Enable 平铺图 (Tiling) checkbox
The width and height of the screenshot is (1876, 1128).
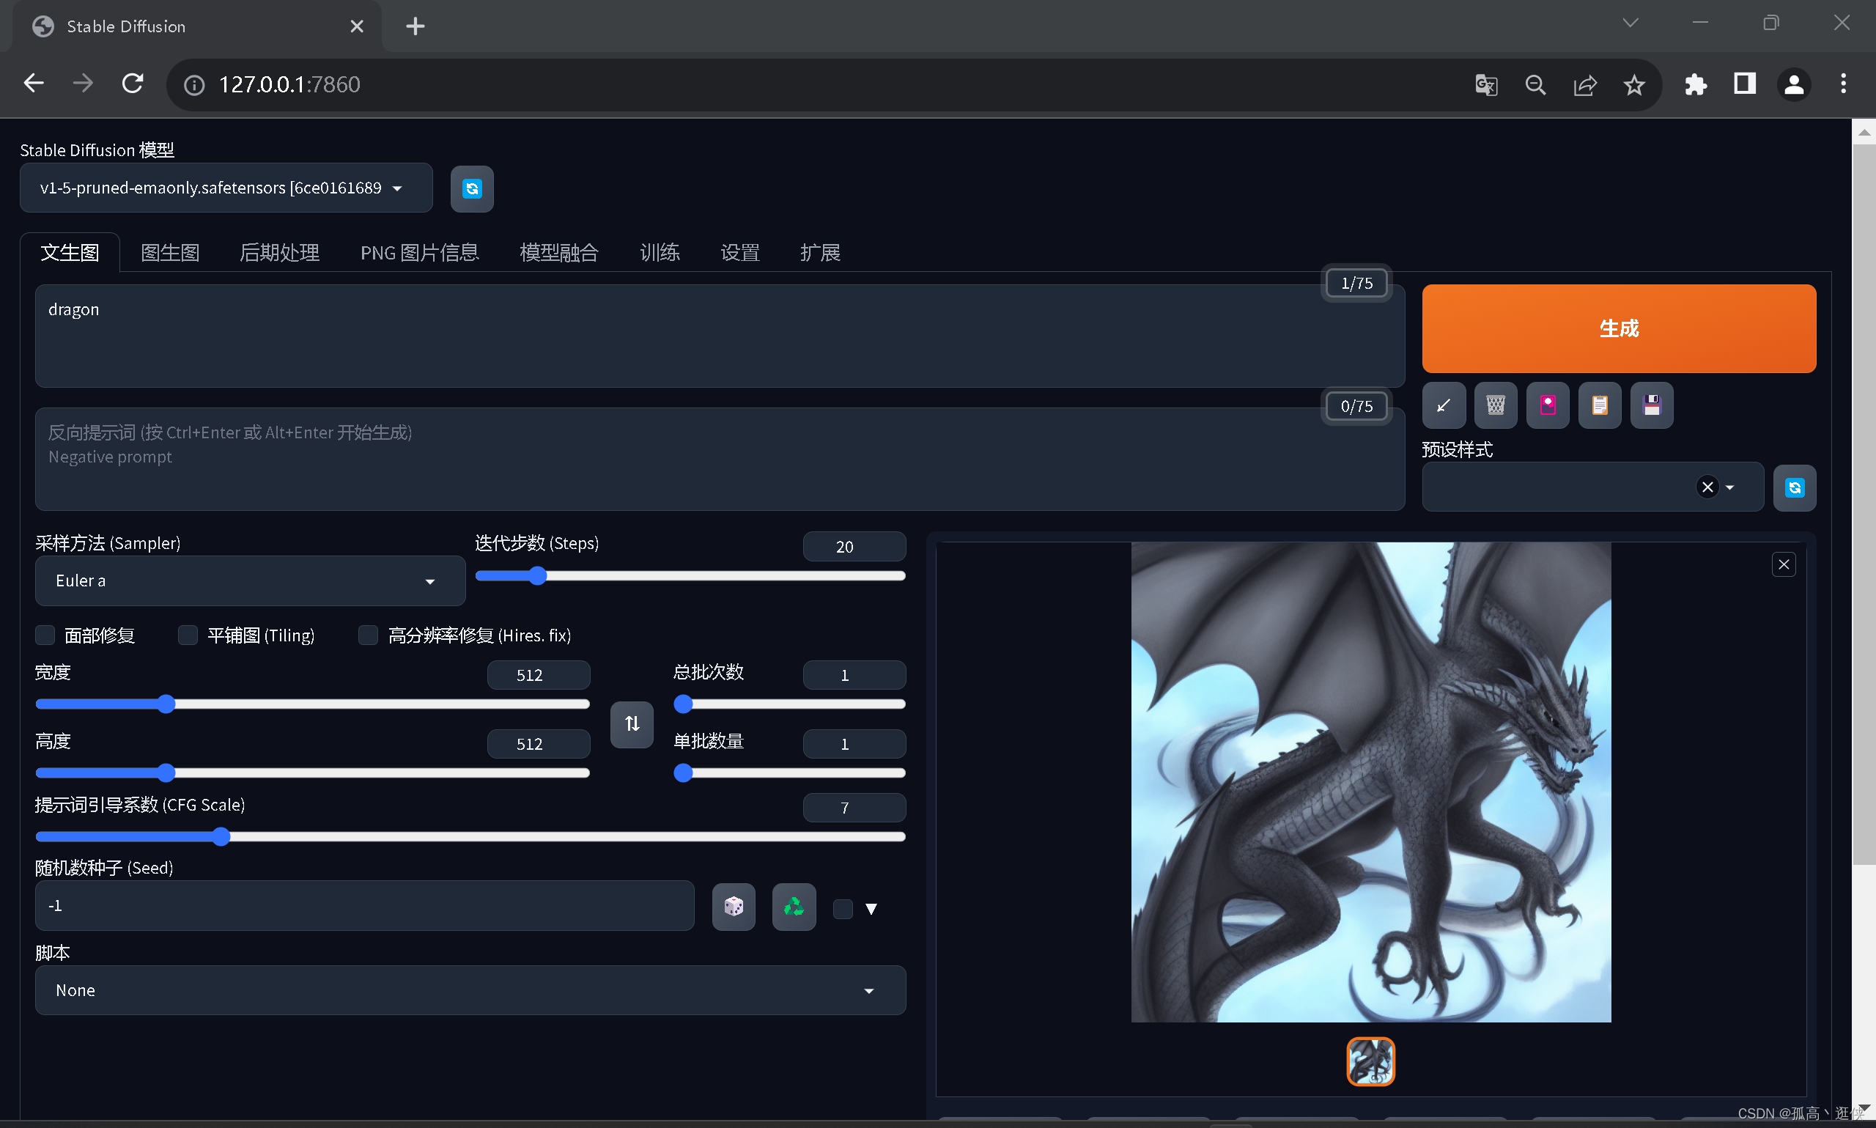187,635
